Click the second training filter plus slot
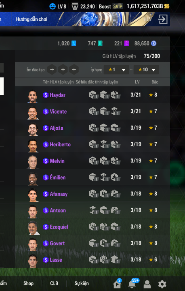 coord(63,70)
